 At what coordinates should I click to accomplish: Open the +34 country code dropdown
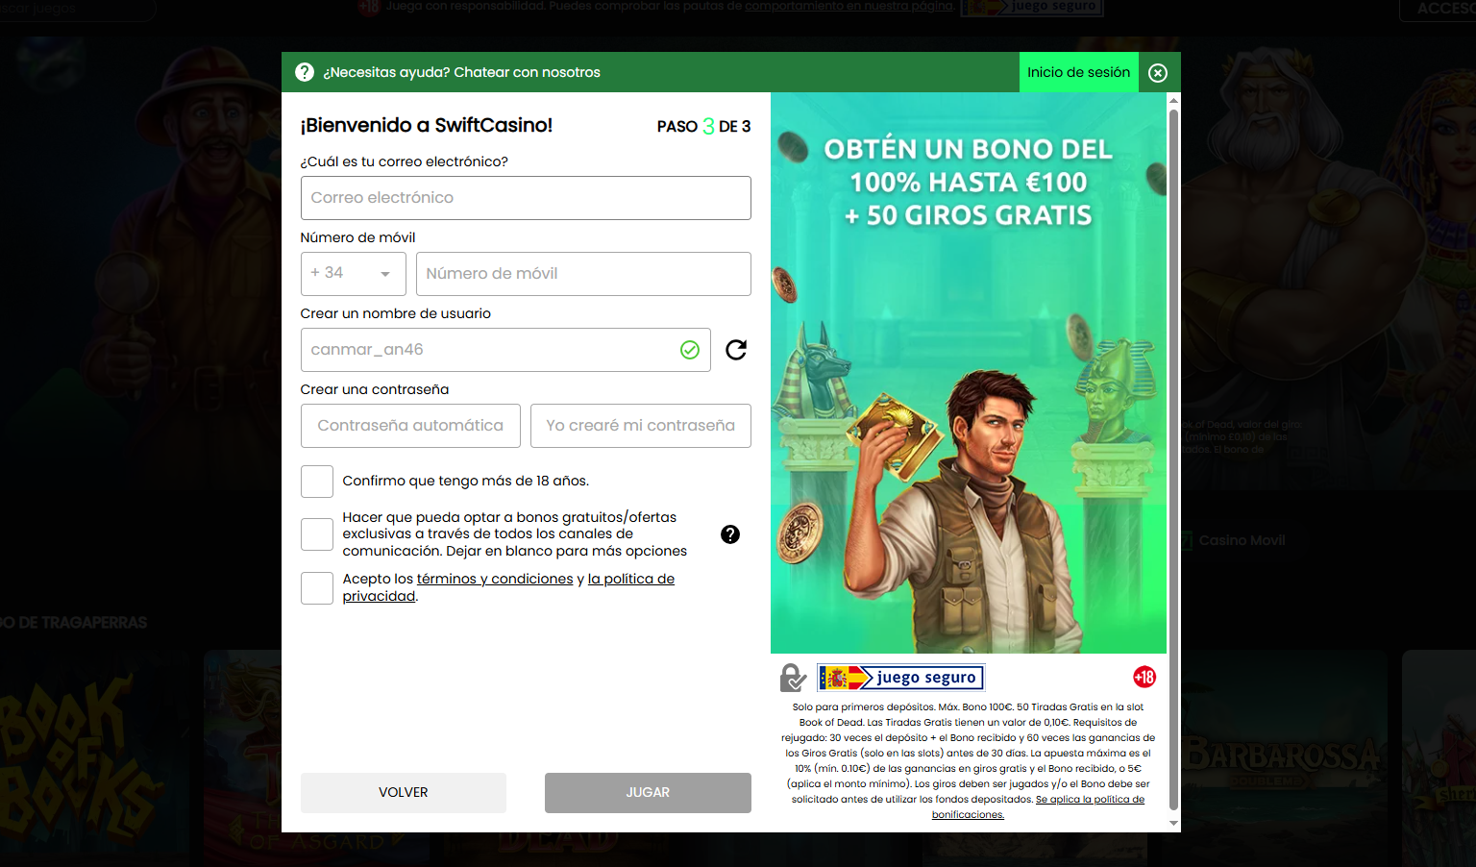[354, 274]
